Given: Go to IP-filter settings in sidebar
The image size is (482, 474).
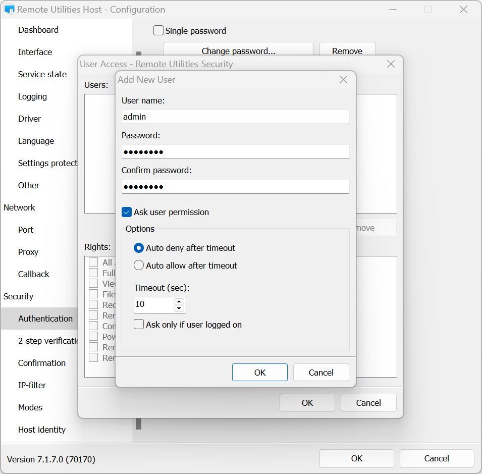Looking at the screenshot, I should point(32,385).
